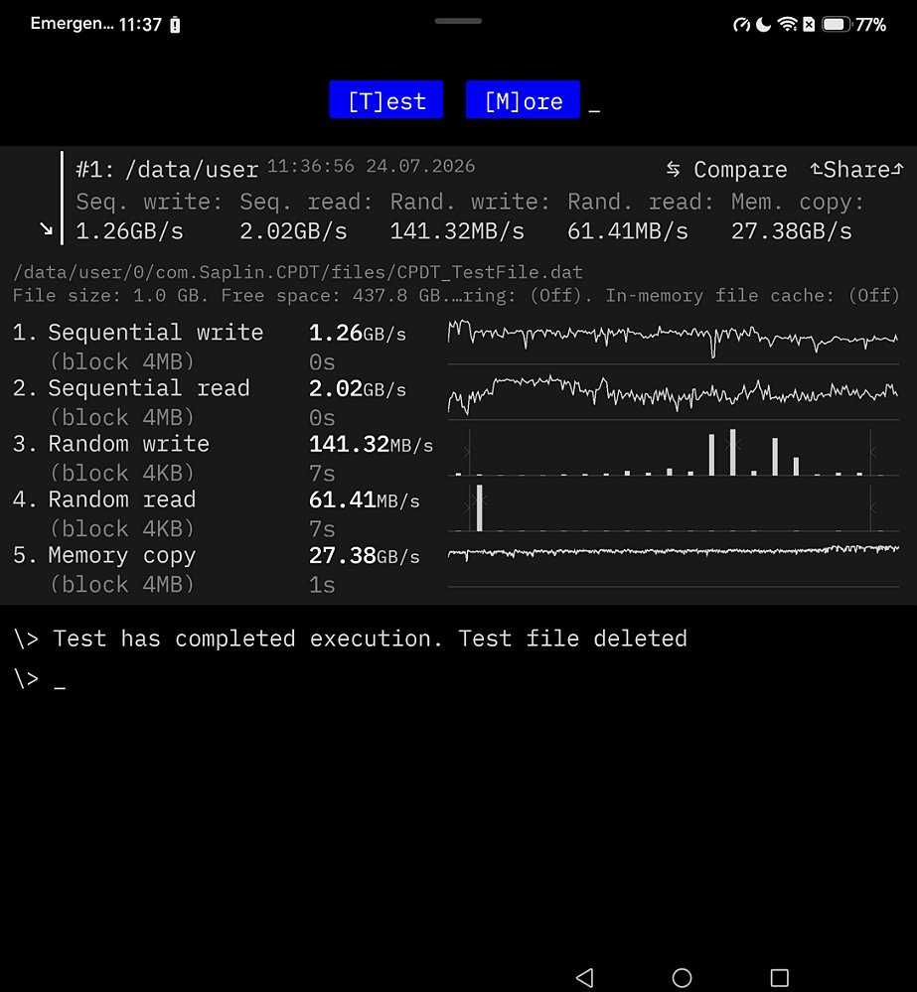Click the Mem. copy: summary label

798,202
